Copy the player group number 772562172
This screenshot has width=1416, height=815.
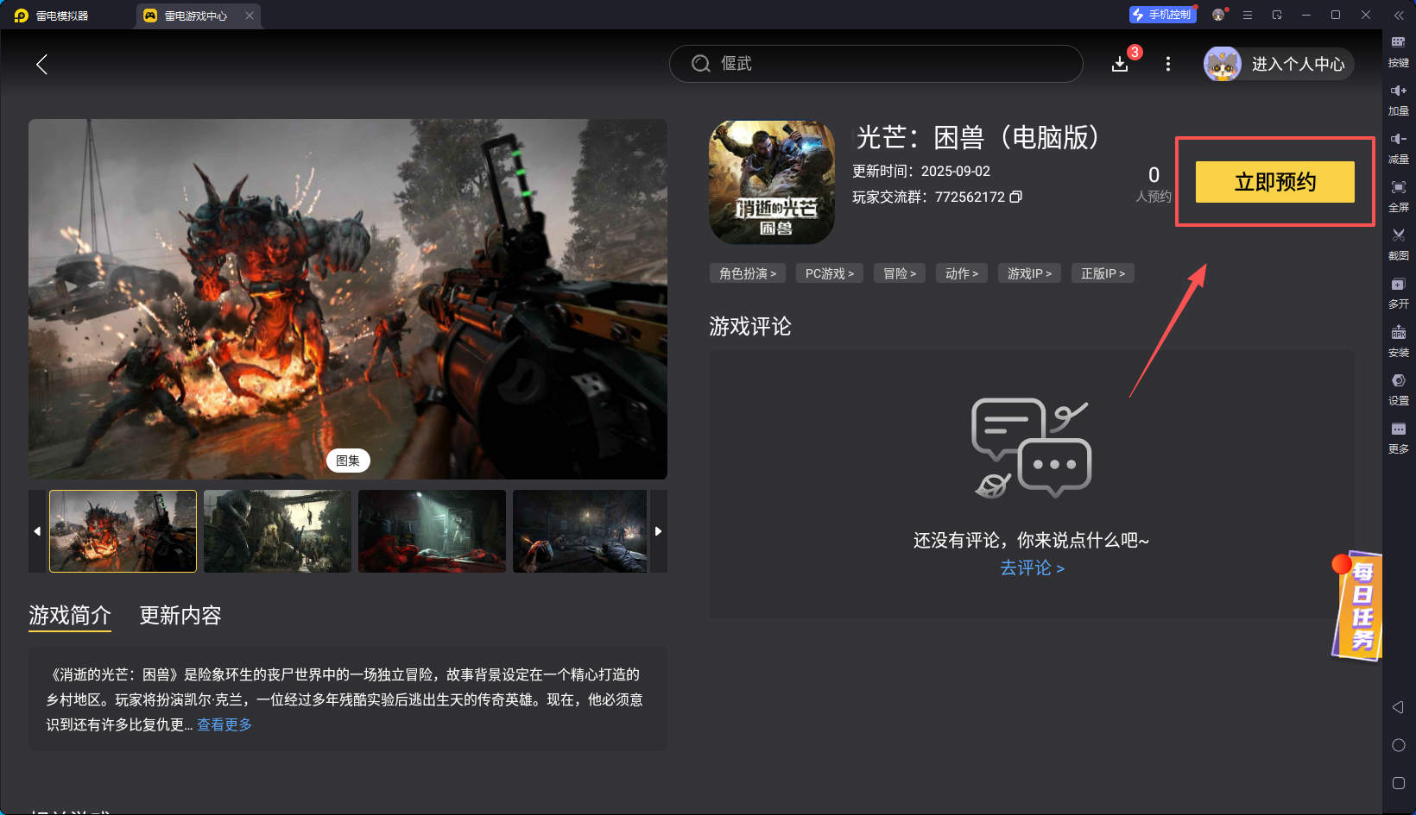tap(1016, 197)
